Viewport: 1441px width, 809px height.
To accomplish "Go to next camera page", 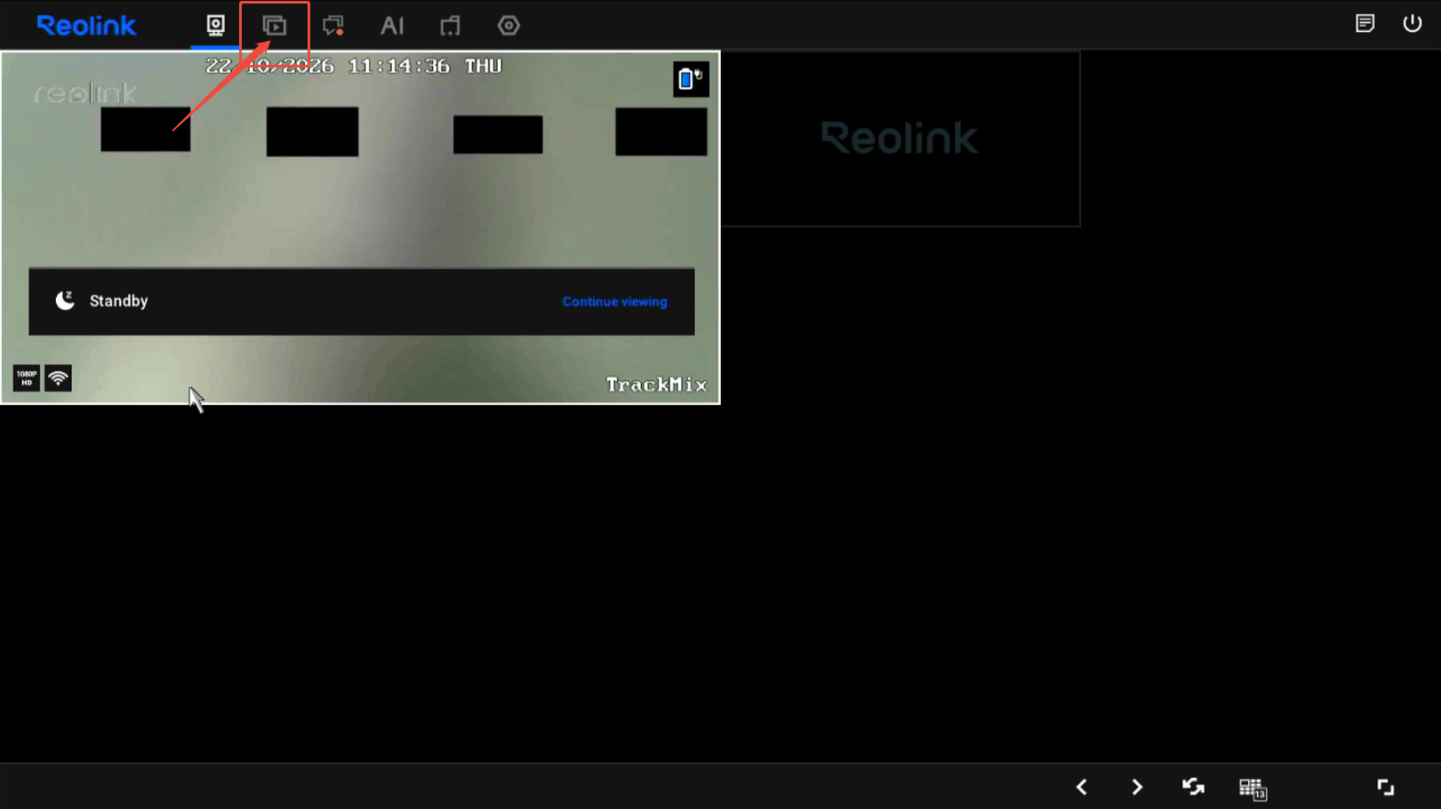I will click(1137, 787).
